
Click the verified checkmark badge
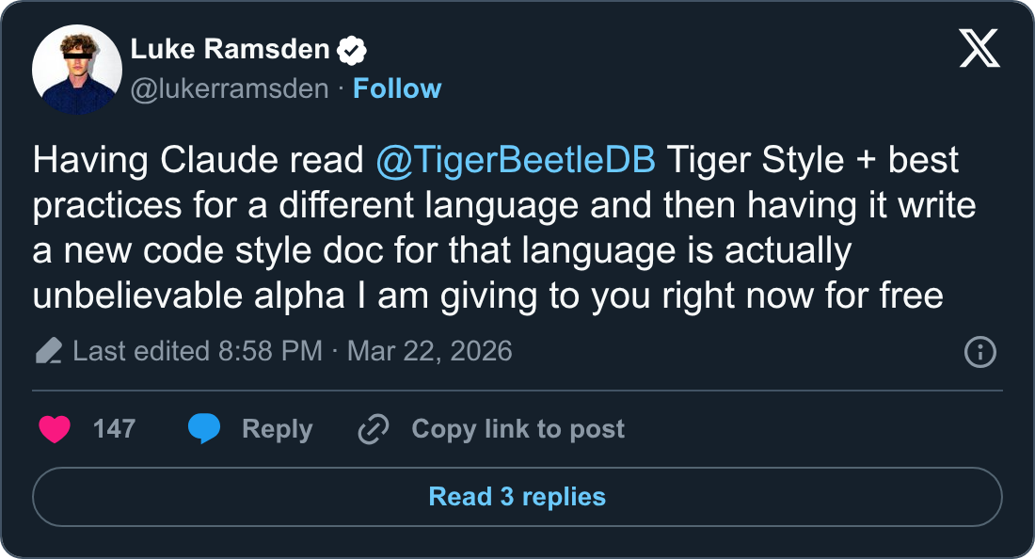point(353,51)
